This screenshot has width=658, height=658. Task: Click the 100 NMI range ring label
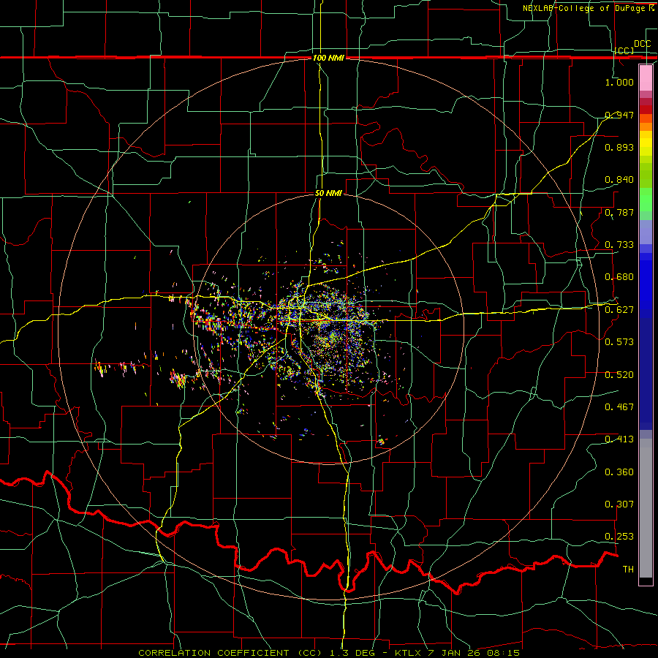point(328,58)
